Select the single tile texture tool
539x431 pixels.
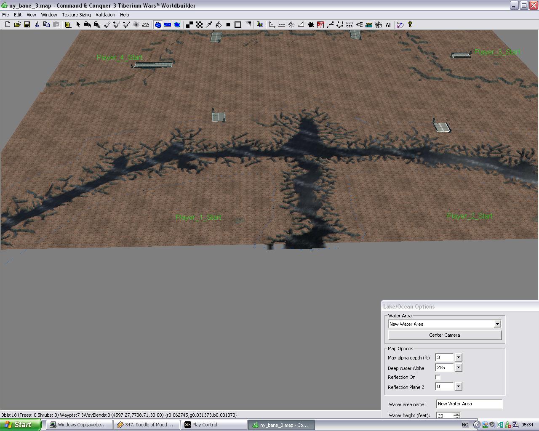tap(189, 25)
